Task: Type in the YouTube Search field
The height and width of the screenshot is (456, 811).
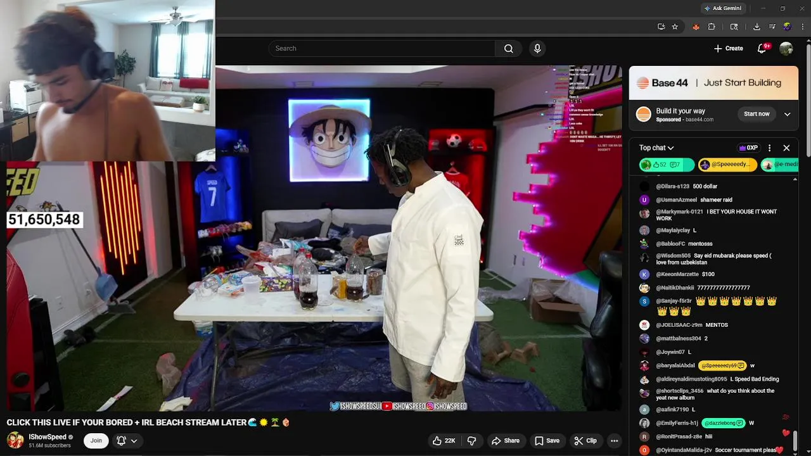Action: tap(382, 48)
